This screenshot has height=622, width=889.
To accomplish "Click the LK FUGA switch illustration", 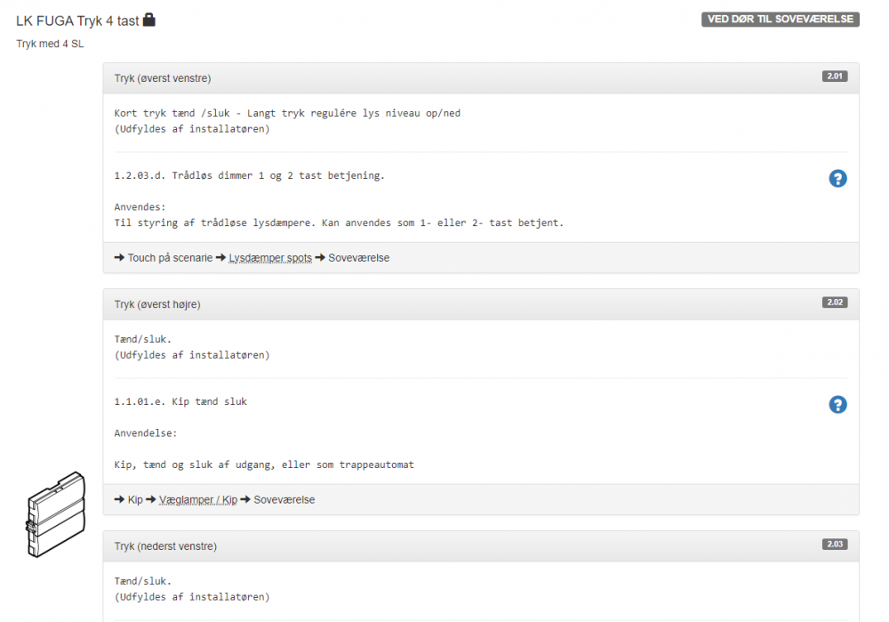I will pyautogui.click(x=54, y=514).
